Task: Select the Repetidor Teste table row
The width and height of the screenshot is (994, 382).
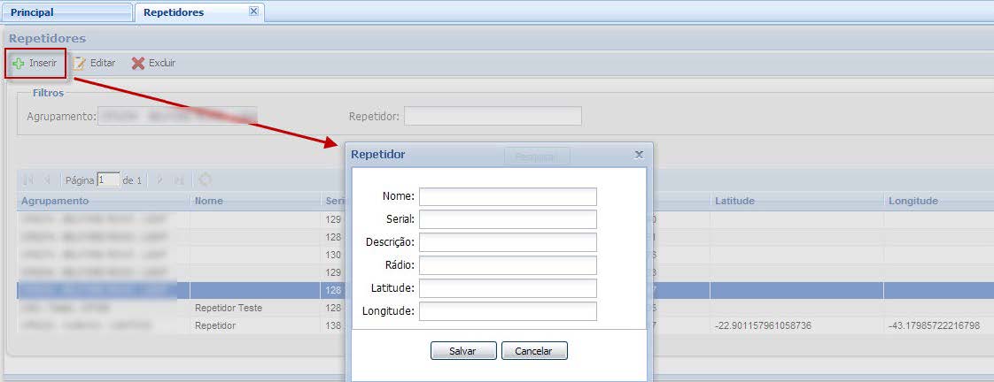Action: [x=228, y=309]
